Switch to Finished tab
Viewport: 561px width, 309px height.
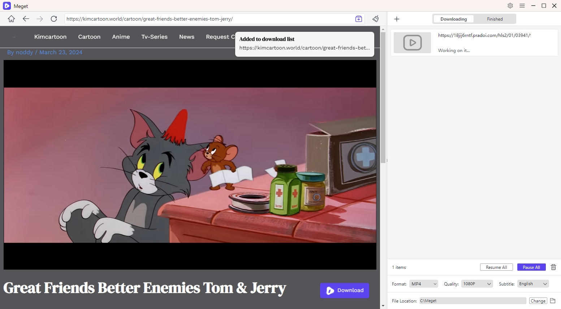pos(495,19)
